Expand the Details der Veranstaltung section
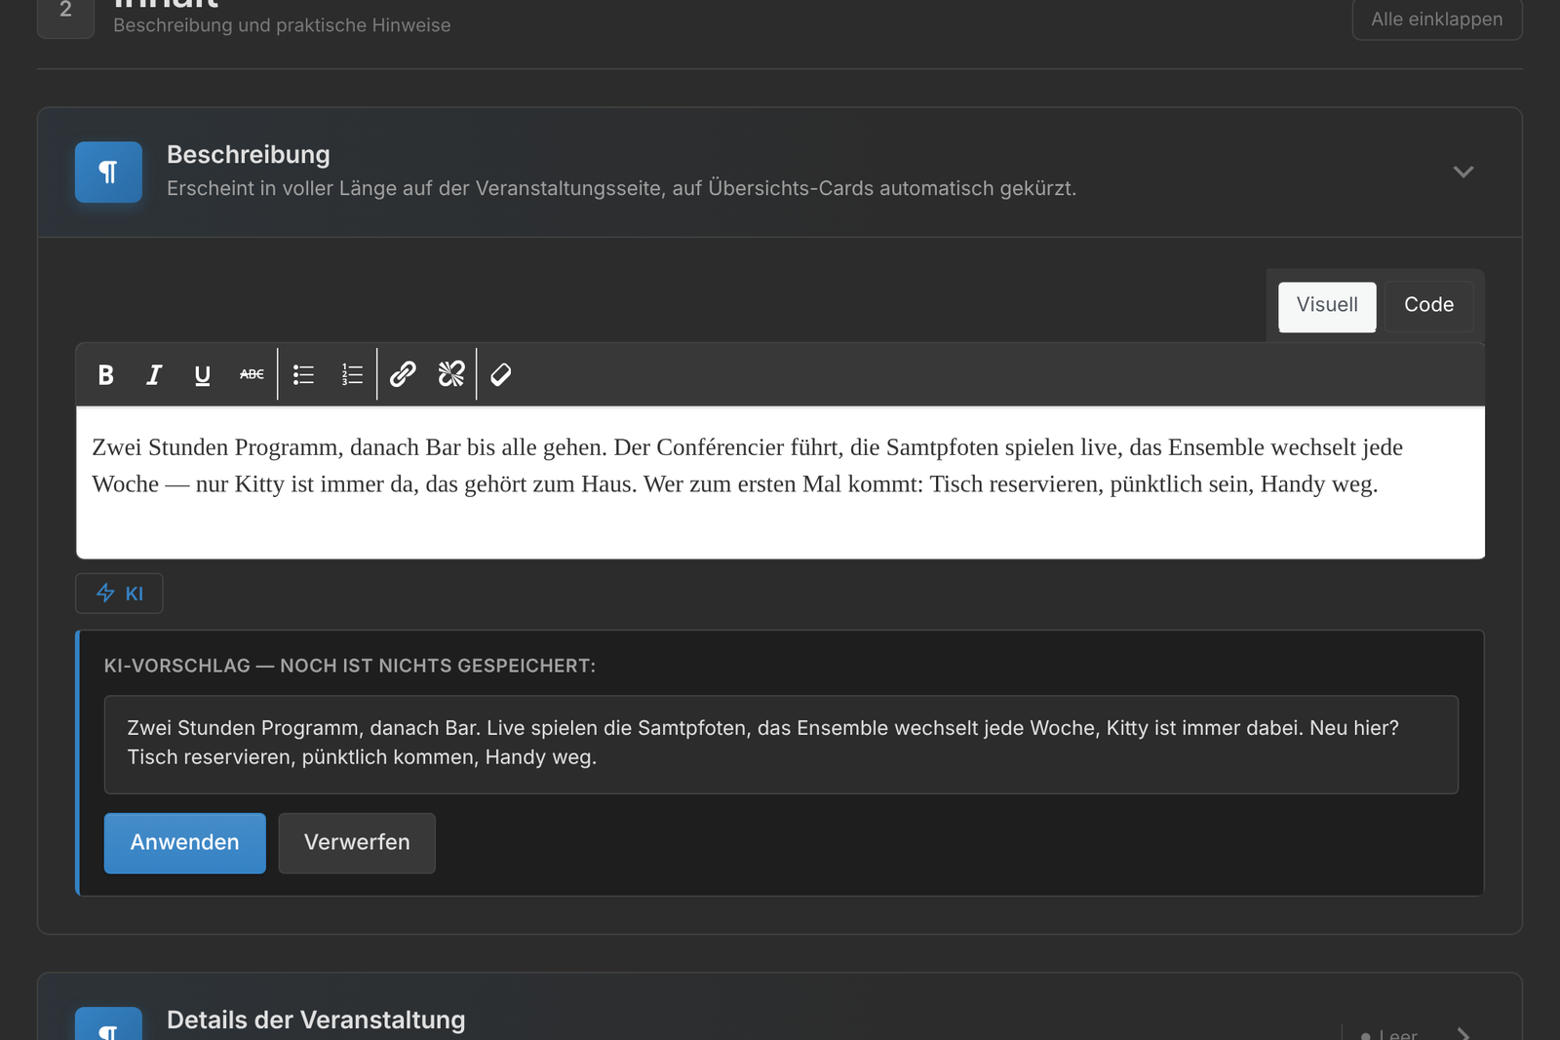Screen dimensions: 1560x1040 [x=1463, y=1033]
